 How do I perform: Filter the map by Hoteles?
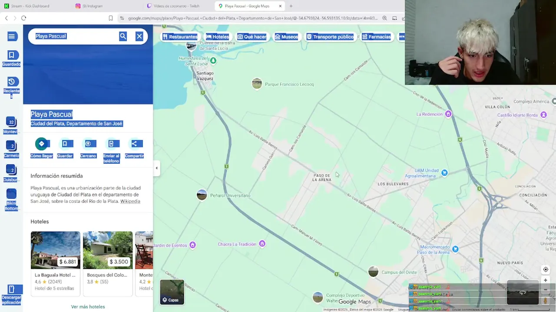point(217,37)
